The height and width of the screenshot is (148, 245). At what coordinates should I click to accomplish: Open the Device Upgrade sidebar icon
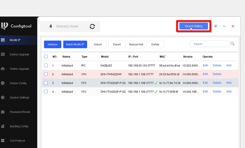3,54
